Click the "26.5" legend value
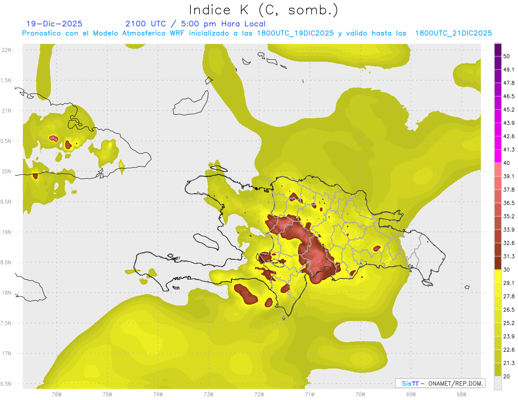This screenshot has height=400, width=518. pyautogui.click(x=509, y=310)
